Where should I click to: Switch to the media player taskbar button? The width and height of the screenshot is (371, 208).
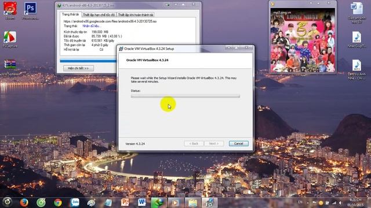pos(175,203)
